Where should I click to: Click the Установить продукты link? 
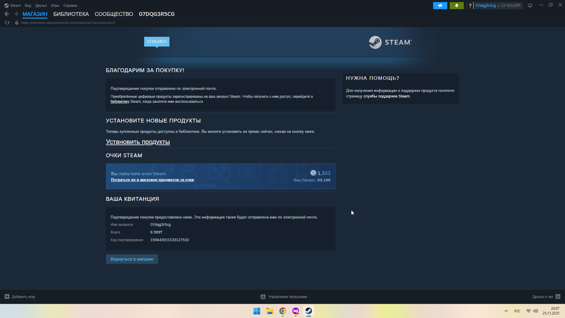click(x=138, y=142)
